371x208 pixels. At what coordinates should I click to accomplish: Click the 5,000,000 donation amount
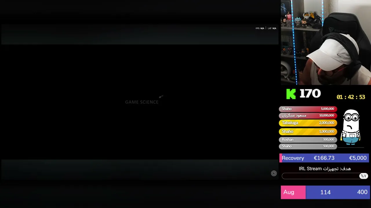pyautogui.click(x=327, y=109)
